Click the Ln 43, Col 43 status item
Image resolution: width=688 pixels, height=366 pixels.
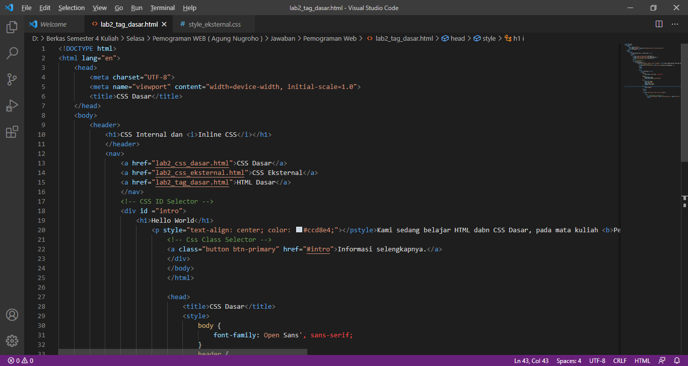click(x=531, y=360)
